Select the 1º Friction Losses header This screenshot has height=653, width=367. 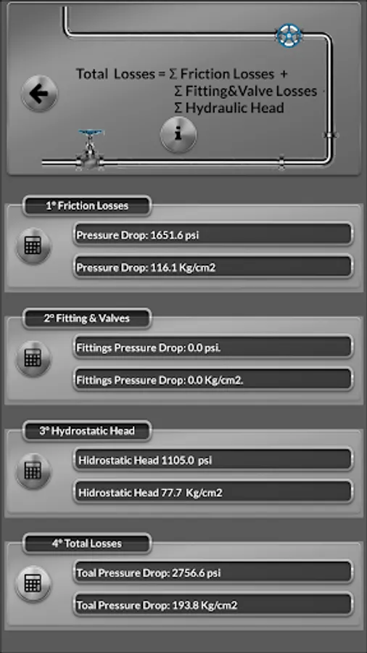87,206
